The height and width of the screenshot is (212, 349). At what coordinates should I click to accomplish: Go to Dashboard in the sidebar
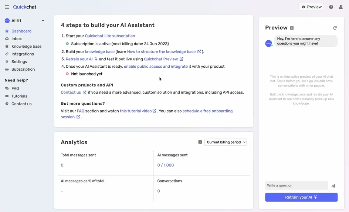21,31
